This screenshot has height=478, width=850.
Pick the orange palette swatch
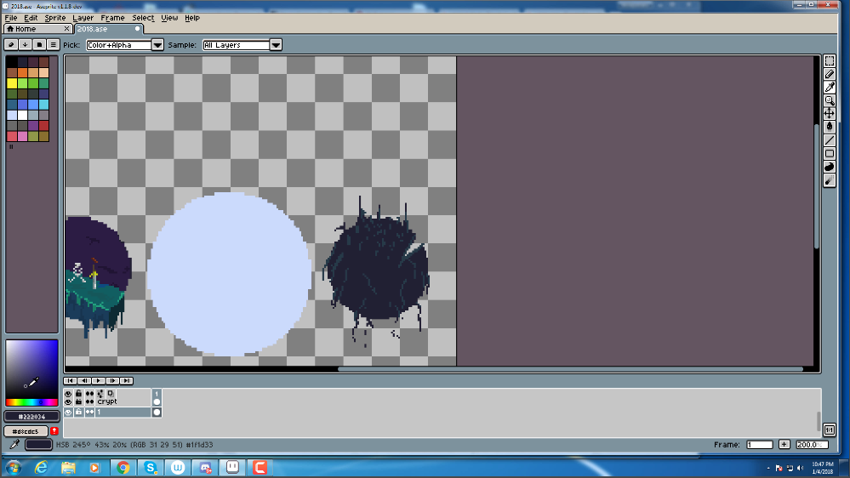pos(22,72)
